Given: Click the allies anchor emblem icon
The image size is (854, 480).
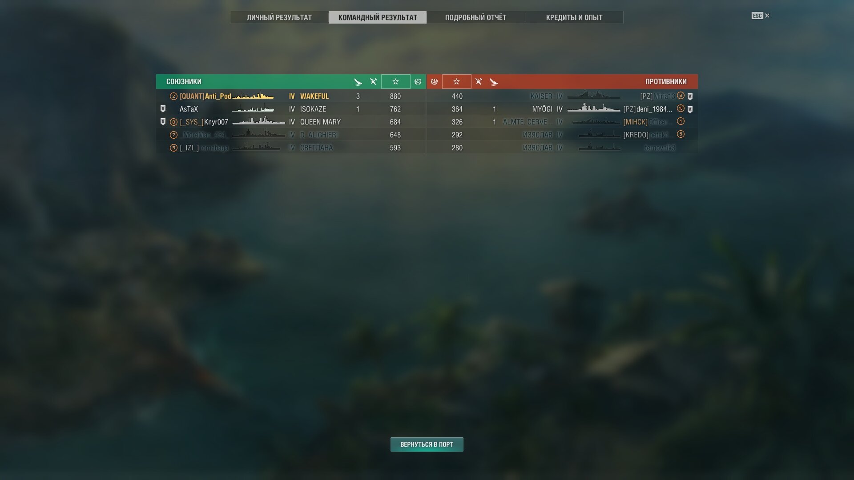Looking at the screenshot, I should [x=418, y=82].
